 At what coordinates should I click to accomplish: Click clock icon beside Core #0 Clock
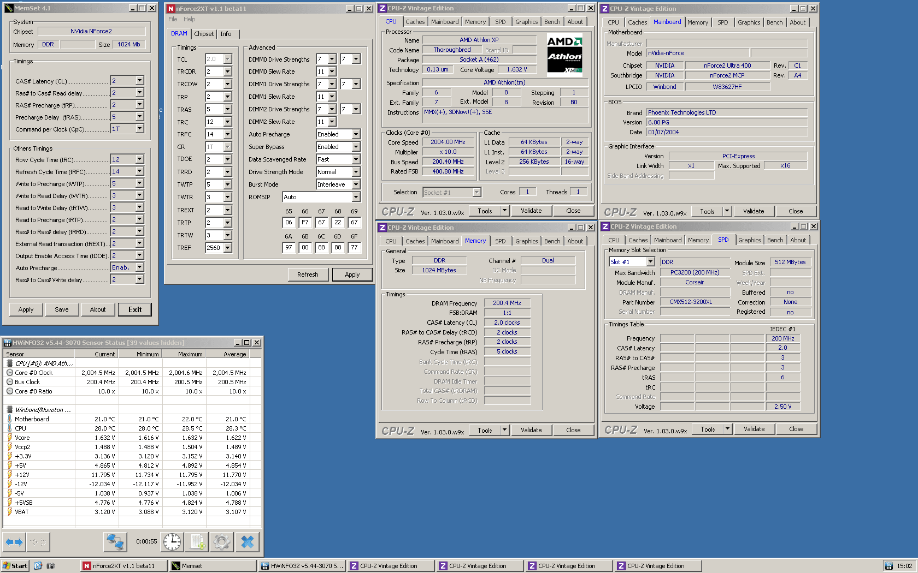coord(9,373)
